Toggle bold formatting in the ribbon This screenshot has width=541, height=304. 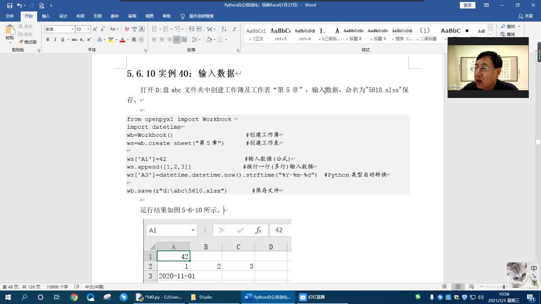coord(48,40)
